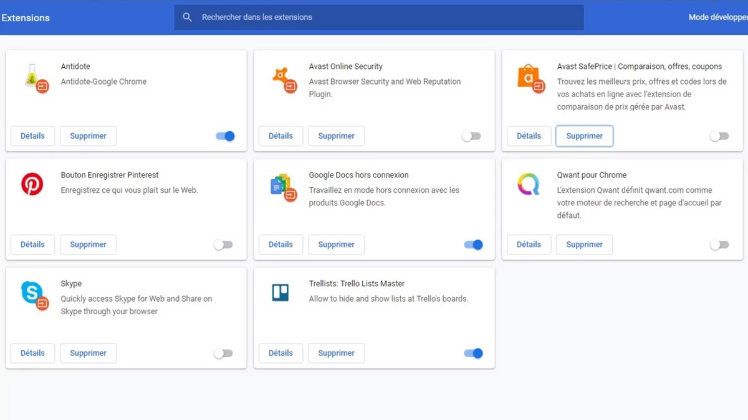Disable the Antidote extension toggle
This screenshot has width=748, height=420.
coord(226,136)
